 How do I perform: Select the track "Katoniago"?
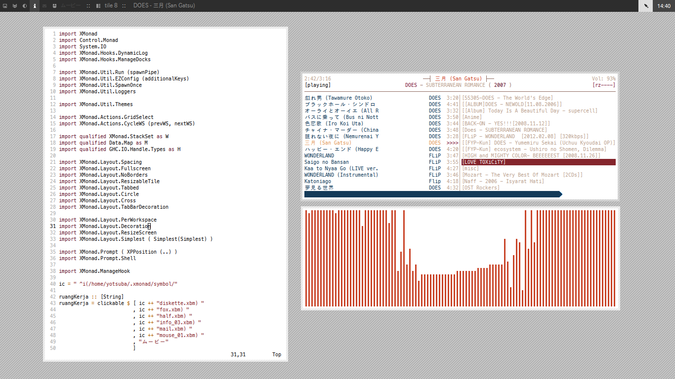[x=318, y=181]
